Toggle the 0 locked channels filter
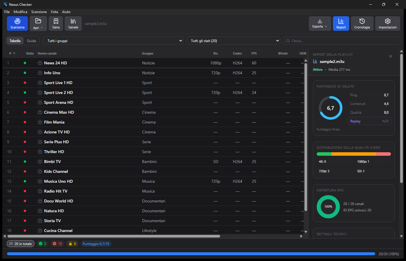 click(x=72, y=244)
